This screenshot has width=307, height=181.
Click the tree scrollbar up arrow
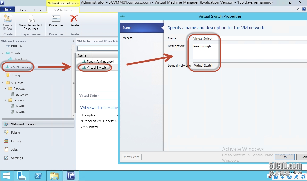coord(74,47)
